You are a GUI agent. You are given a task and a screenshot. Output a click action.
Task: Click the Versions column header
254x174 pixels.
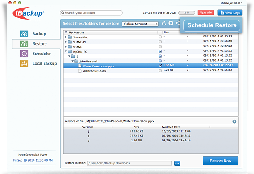tap(88, 127)
